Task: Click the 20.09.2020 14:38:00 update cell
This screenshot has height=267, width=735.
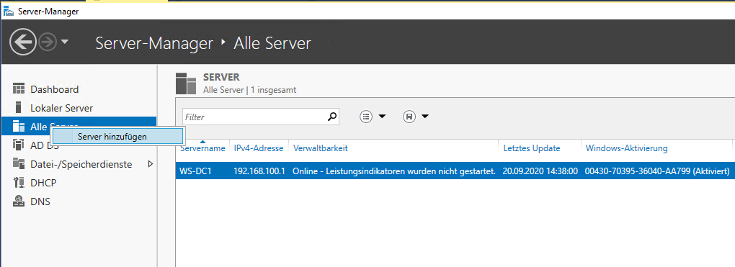Action: pyautogui.click(x=540, y=171)
